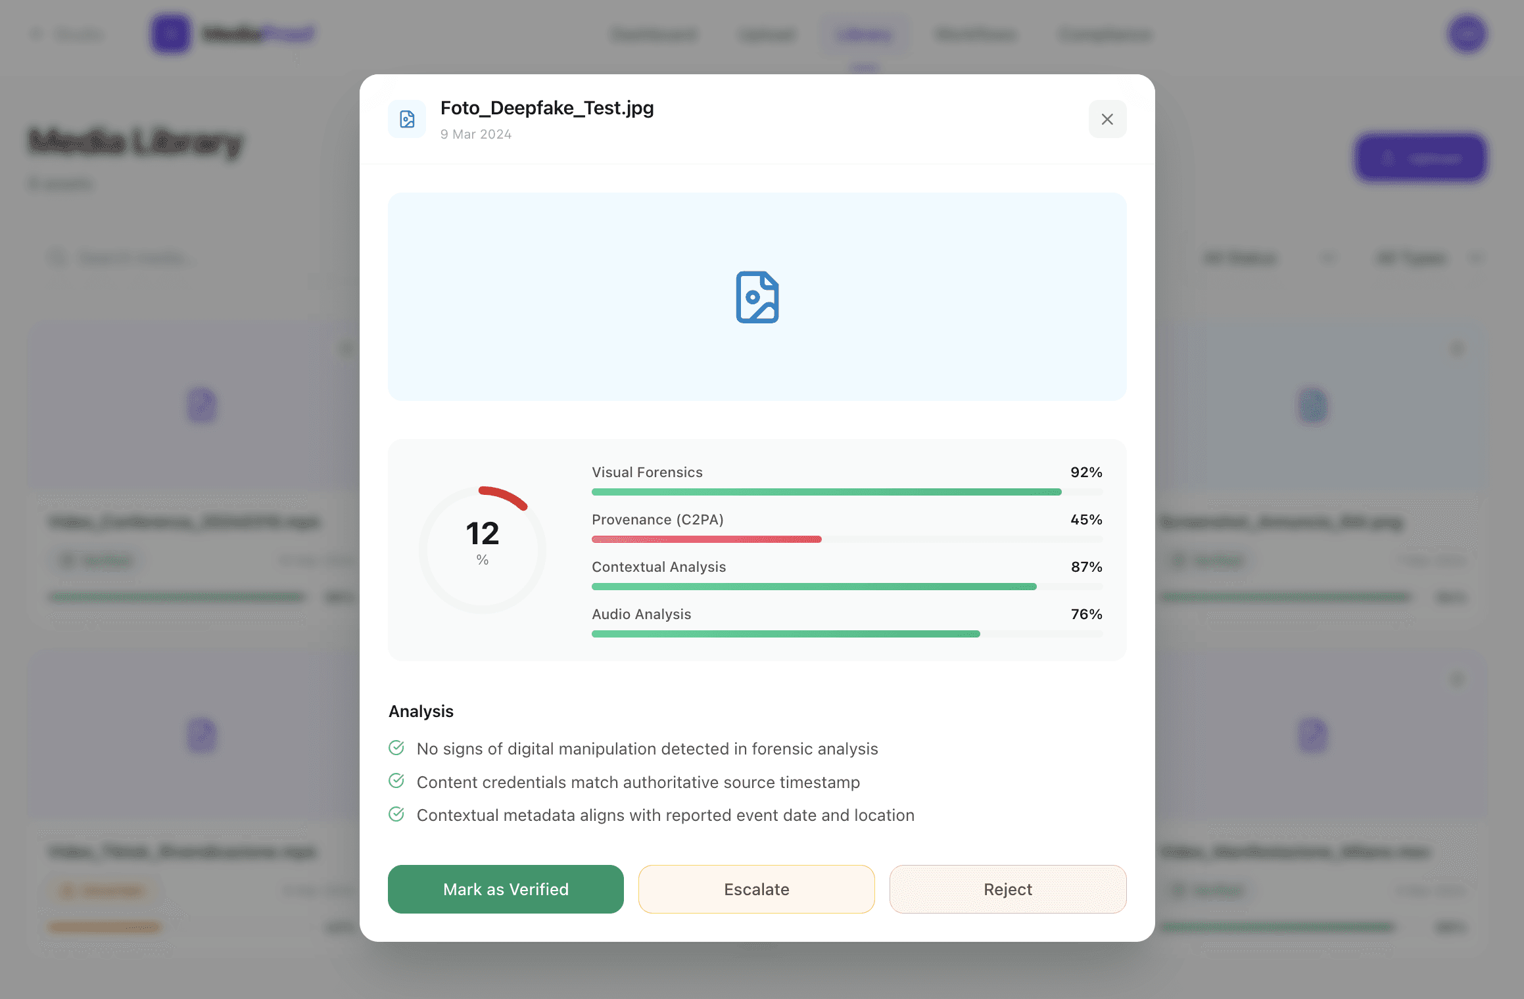Click the purple Upload button above the media grid
This screenshot has width=1524, height=999.
pos(1420,157)
